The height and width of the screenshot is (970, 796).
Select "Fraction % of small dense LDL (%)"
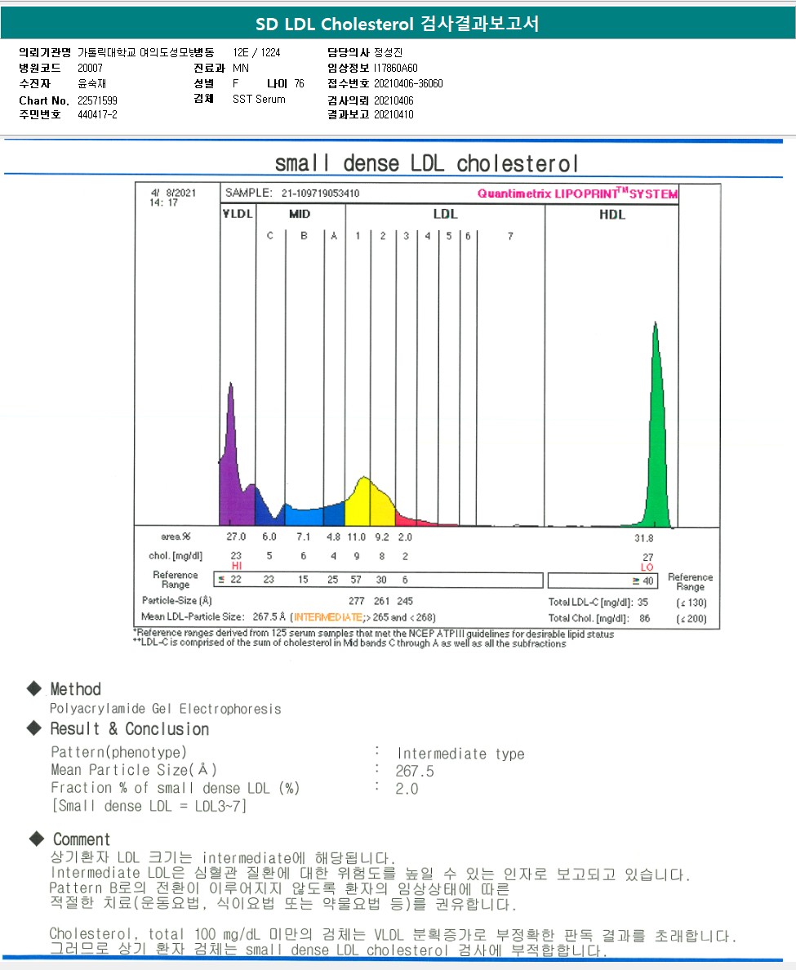pos(175,788)
